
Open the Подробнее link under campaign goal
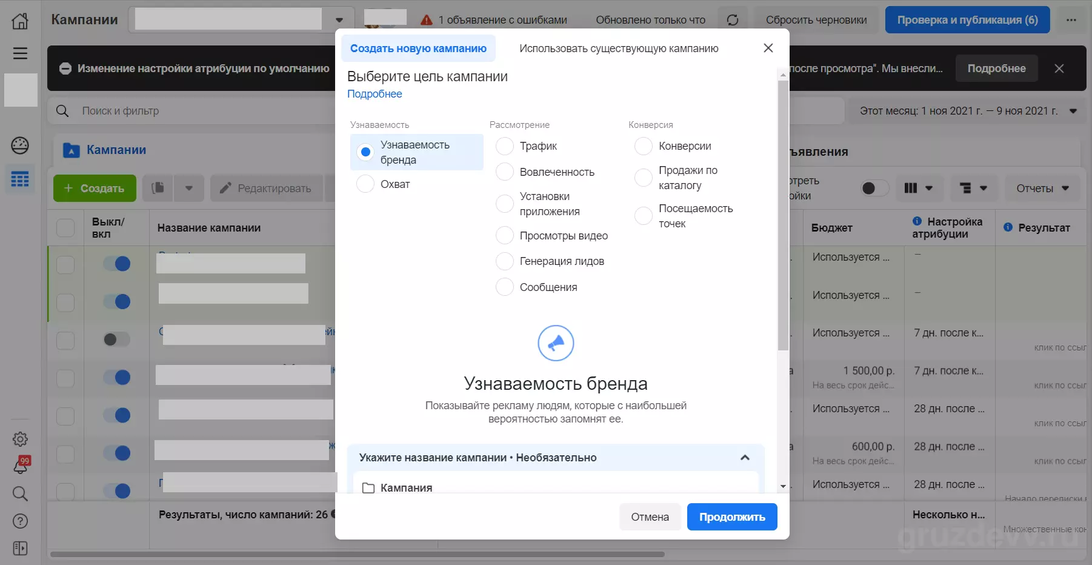point(375,94)
